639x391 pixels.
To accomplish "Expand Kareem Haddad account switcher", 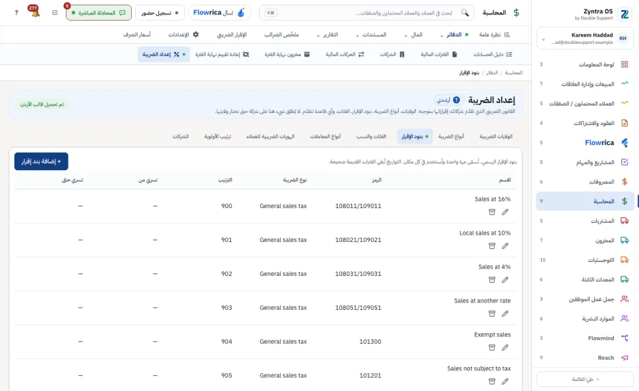I will [x=585, y=39].
